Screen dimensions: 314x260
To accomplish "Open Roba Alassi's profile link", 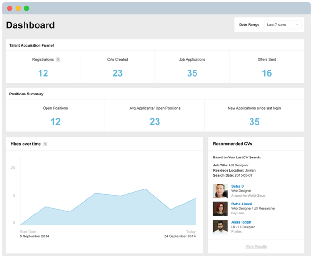I will [242, 204].
